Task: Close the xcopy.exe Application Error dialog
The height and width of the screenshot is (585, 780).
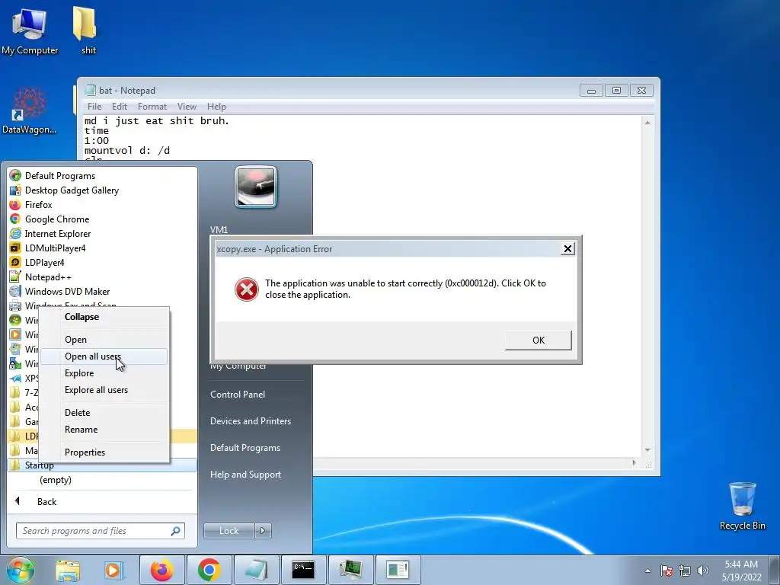Action: click(x=567, y=249)
